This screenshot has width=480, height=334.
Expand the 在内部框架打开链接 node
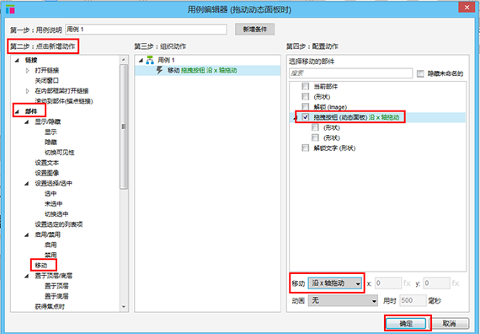[27, 91]
